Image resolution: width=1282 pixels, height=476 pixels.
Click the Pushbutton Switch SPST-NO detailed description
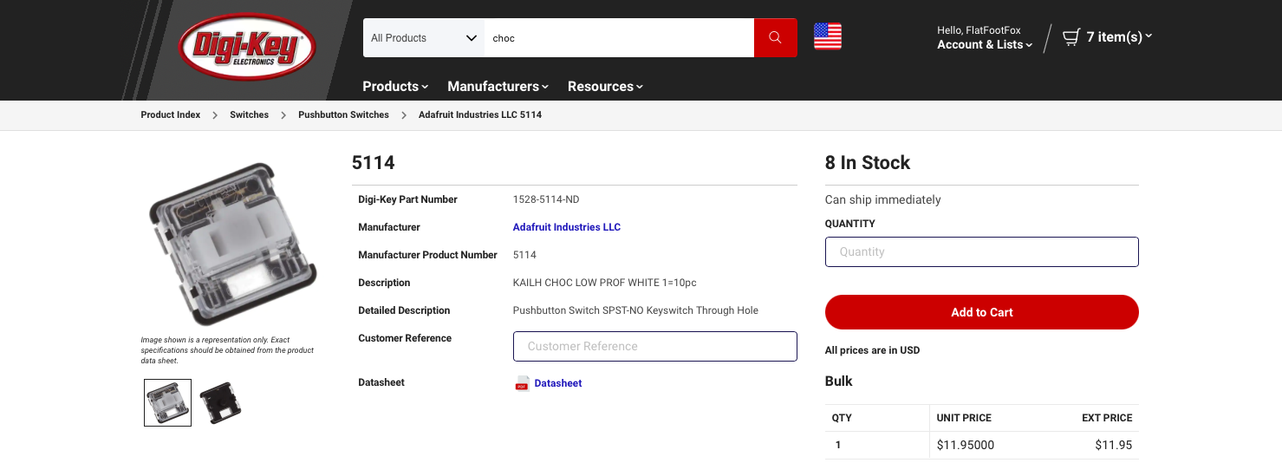(635, 310)
